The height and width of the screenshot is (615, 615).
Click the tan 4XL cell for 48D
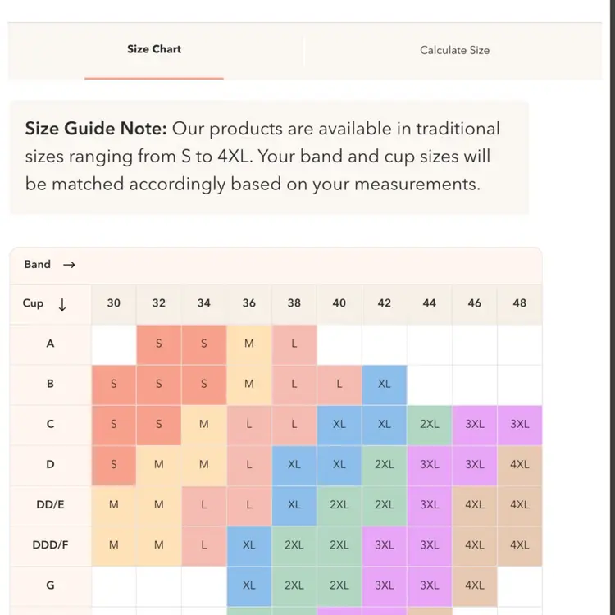click(519, 465)
